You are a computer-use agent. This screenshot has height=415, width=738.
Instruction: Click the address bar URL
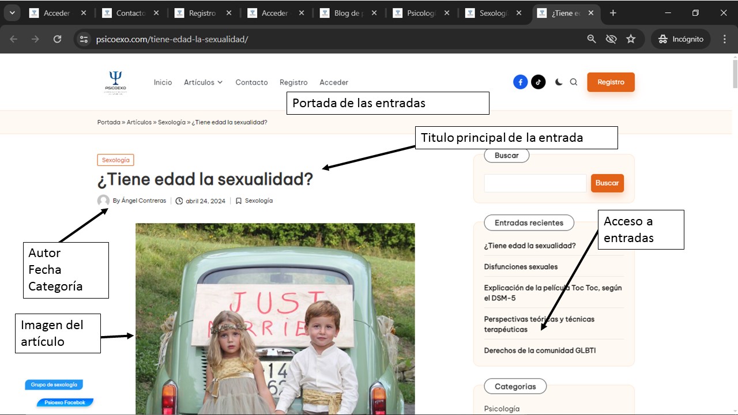pos(172,39)
